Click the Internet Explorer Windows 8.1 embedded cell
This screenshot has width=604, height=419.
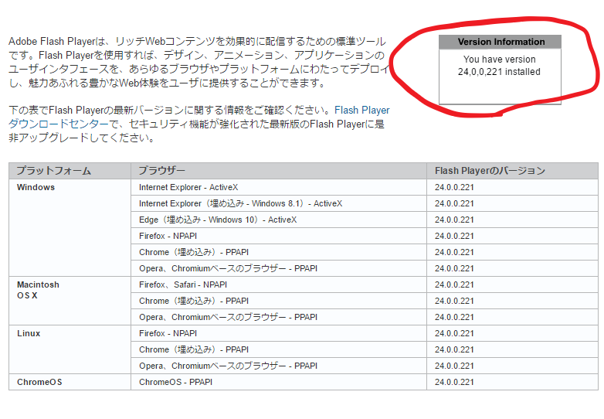(x=279, y=203)
